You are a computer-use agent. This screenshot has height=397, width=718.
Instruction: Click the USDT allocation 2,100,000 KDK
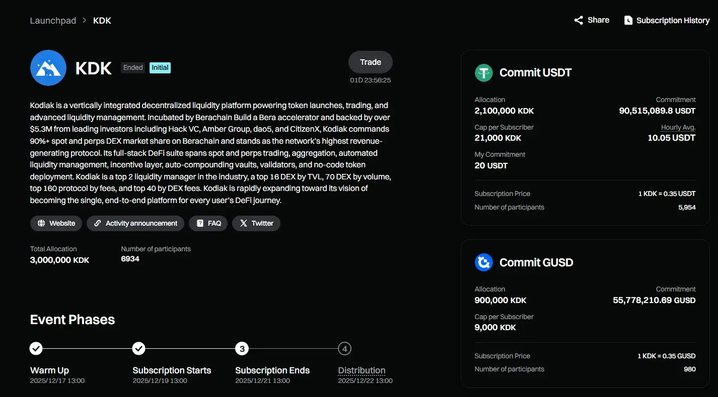tap(504, 111)
